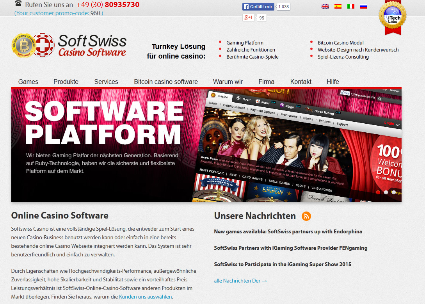The width and height of the screenshot is (425, 304).
Task: Follow the 'Kunden uns auswählen' link
Action: click(145, 297)
